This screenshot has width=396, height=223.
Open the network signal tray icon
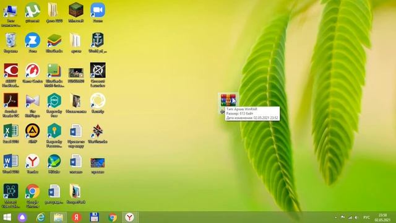point(350,217)
